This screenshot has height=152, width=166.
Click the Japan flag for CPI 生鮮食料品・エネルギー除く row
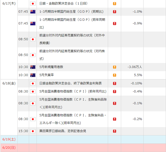pyautogui.click(x=33, y=119)
